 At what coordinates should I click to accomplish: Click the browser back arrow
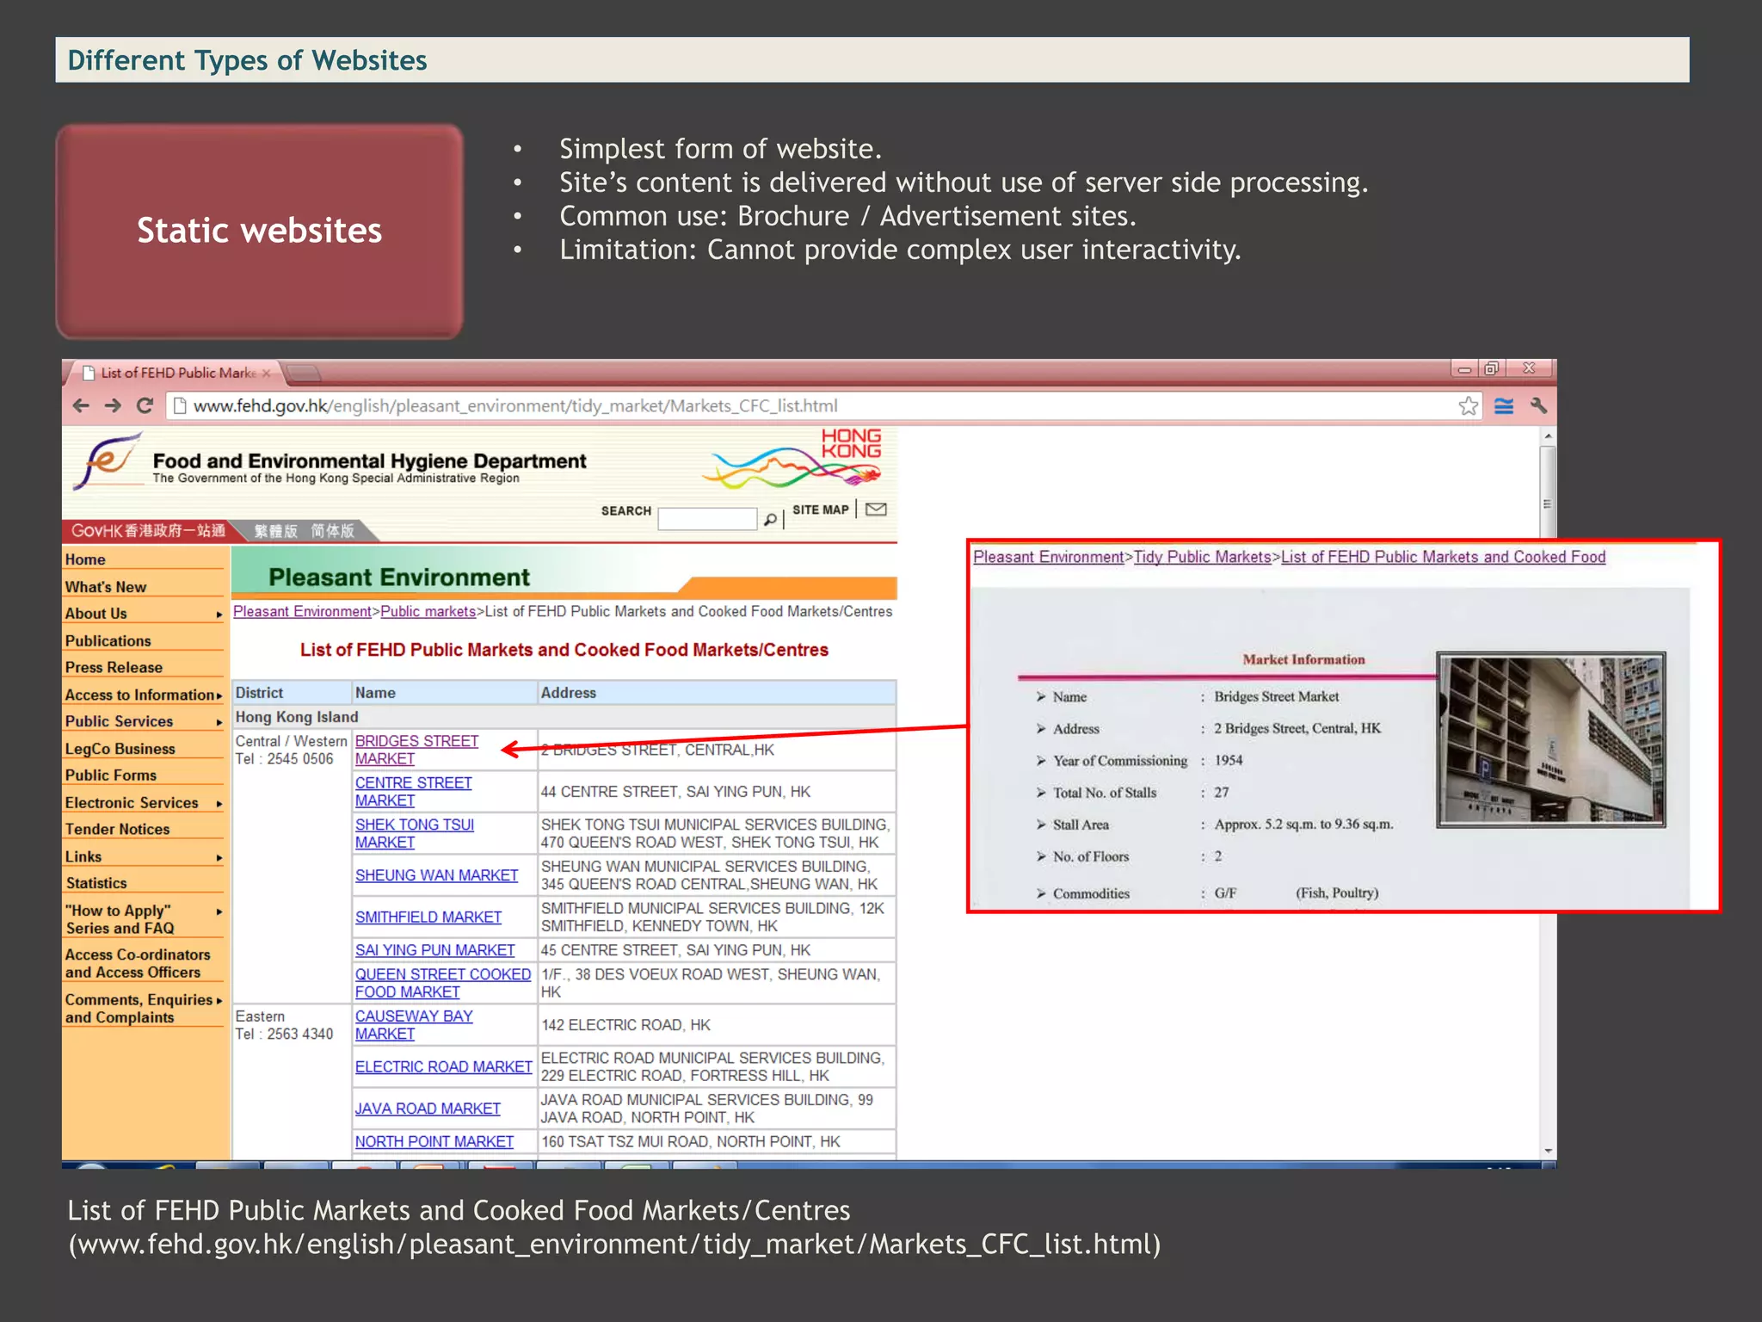81,405
